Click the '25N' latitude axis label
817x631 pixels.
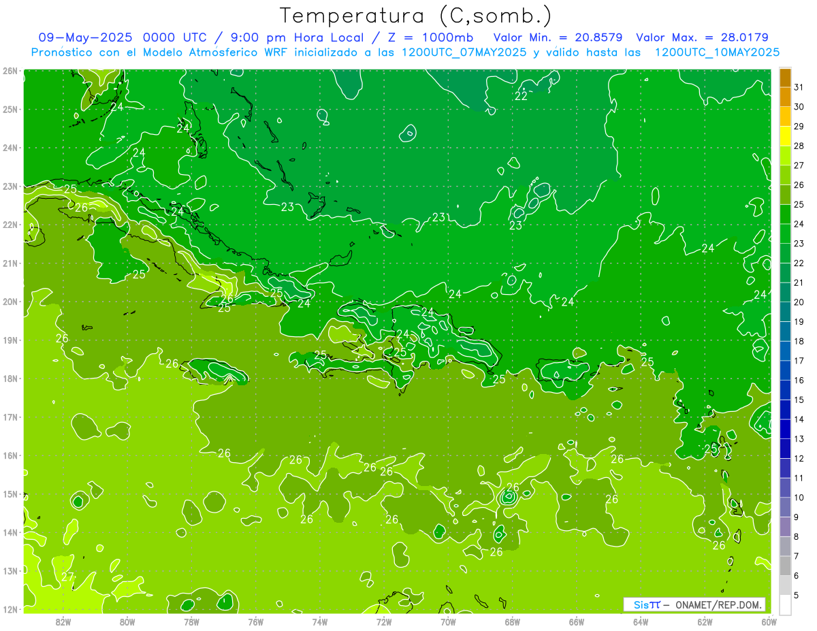click(x=10, y=109)
